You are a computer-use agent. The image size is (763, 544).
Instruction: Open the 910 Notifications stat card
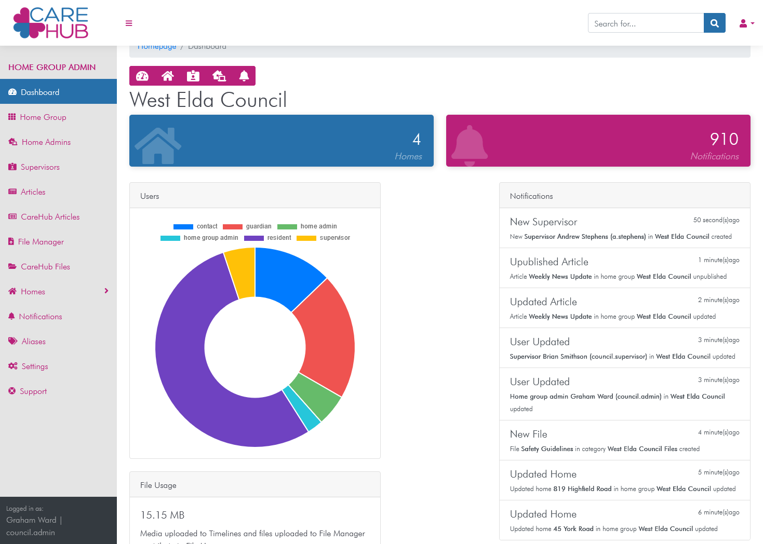tap(598, 141)
